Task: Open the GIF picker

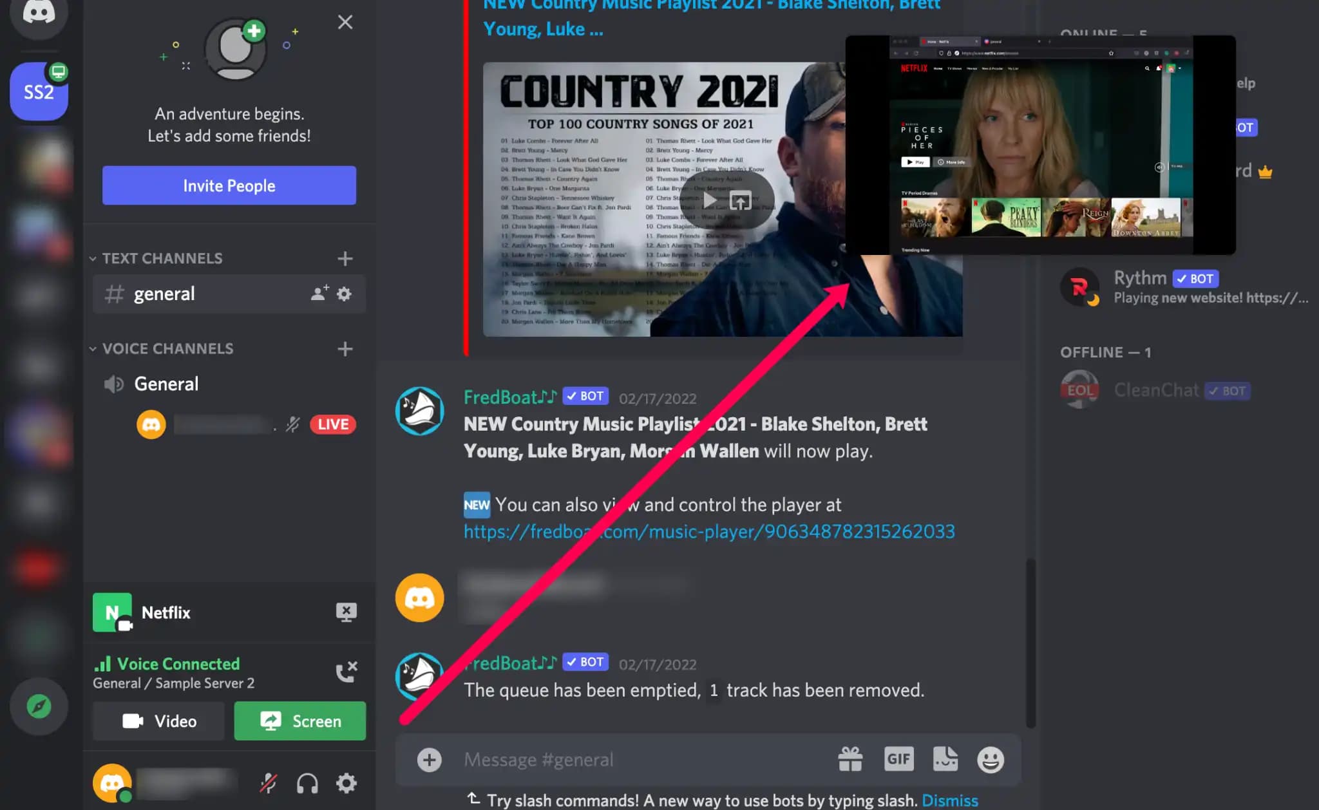Action: coord(898,759)
